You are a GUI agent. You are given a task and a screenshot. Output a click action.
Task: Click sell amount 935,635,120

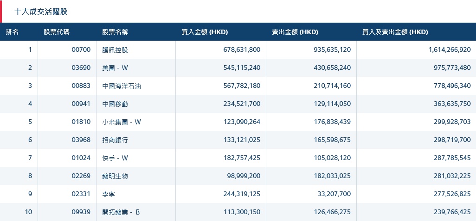332,49
